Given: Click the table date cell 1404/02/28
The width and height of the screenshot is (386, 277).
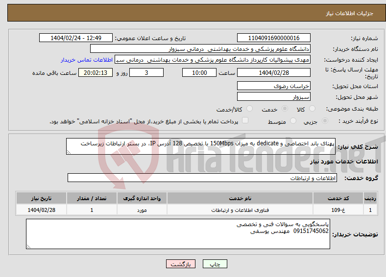Looking at the screenshot, I should click(x=41, y=210).
